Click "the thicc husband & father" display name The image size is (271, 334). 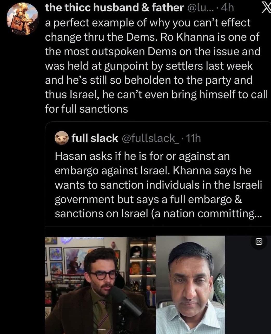click(114, 8)
